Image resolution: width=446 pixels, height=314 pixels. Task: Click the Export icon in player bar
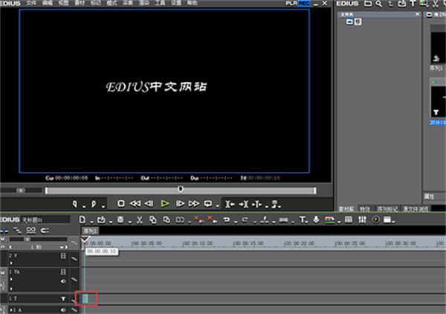tap(275, 204)
